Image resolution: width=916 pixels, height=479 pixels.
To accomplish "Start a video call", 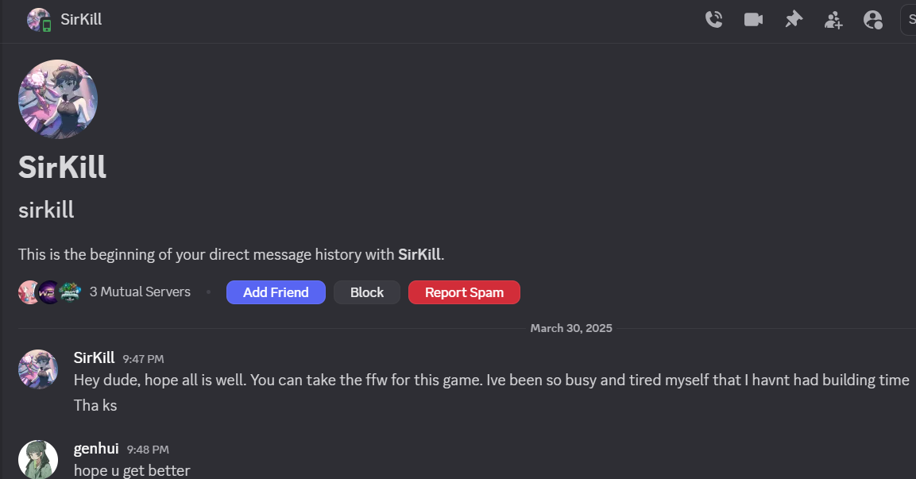I will point(753,20).
